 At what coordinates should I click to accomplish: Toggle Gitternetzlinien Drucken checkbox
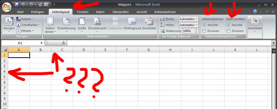click(x=204, y=31)
